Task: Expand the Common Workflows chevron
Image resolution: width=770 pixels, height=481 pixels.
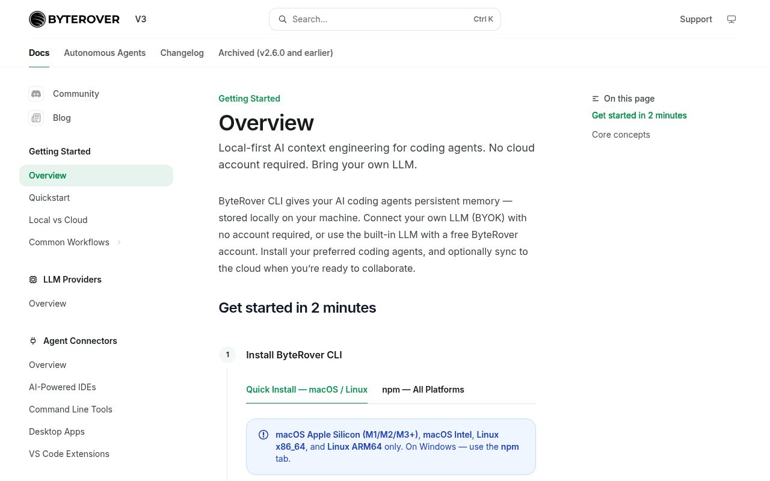Action: [119, 242]
